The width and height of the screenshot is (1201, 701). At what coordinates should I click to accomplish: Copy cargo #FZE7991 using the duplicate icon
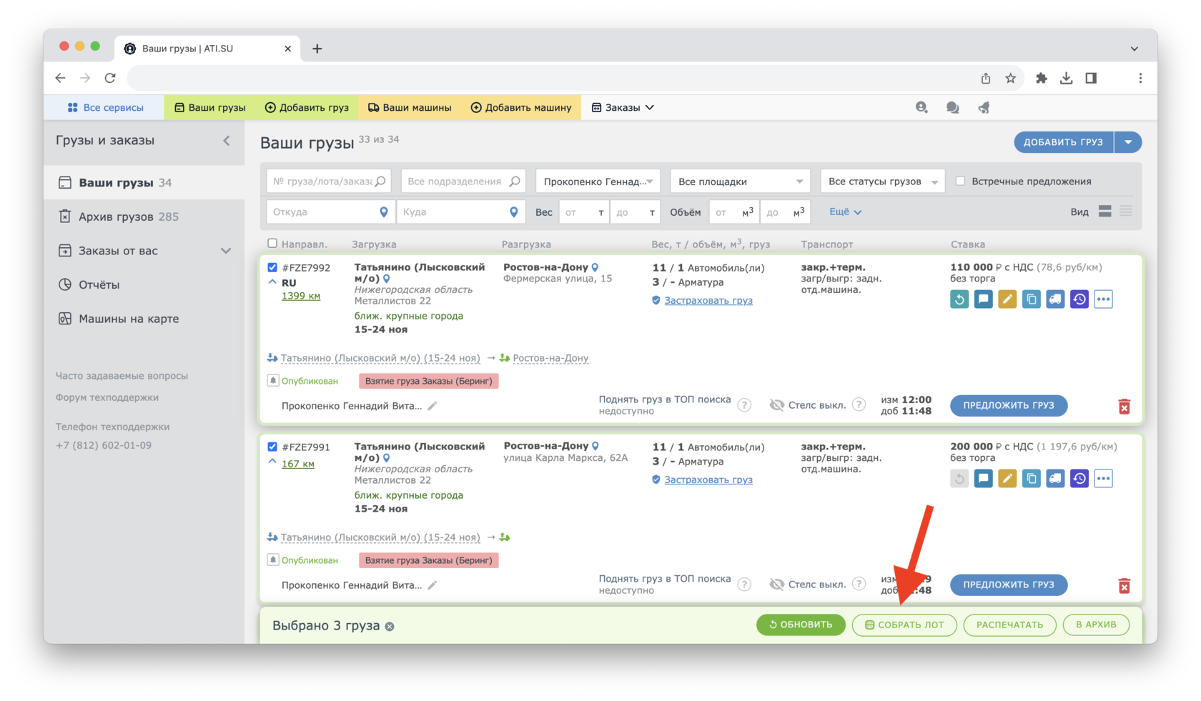1032,479
